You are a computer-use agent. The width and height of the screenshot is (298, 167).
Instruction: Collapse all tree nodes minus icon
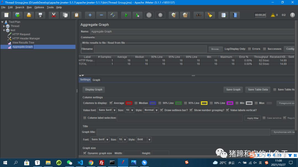pos(101,15)
